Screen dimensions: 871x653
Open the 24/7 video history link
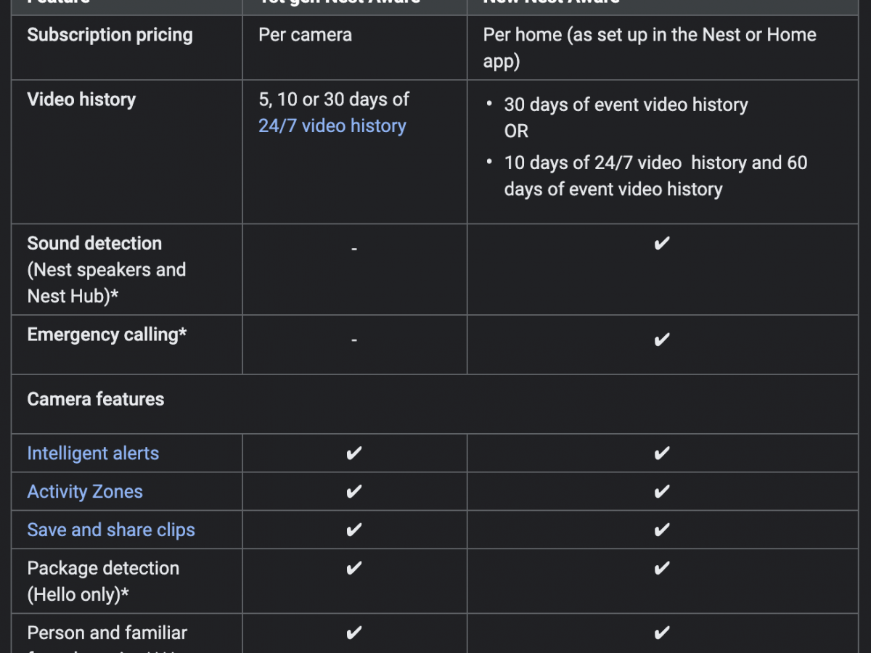coord(332,126)
